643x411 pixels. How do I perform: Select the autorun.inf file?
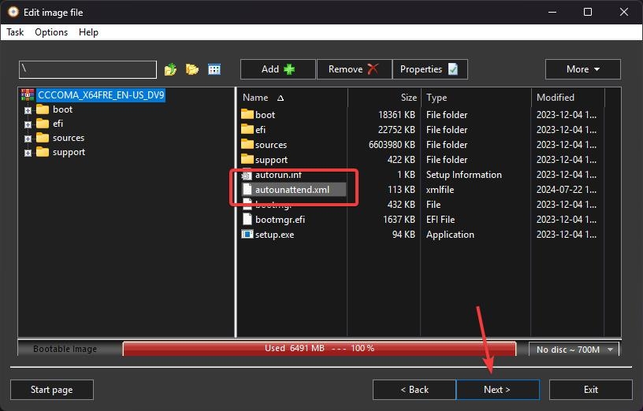coord(278,175)
